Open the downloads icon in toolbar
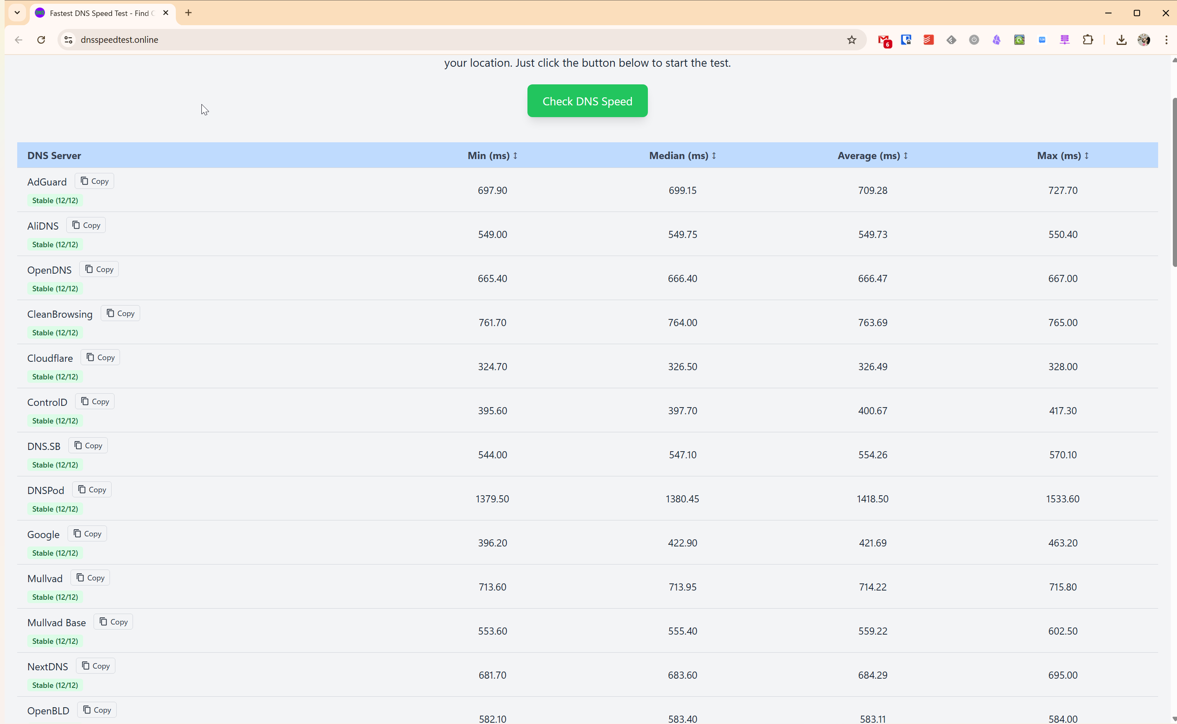1177x724 pixels. pyautogui.click(x=1121, y=40)
